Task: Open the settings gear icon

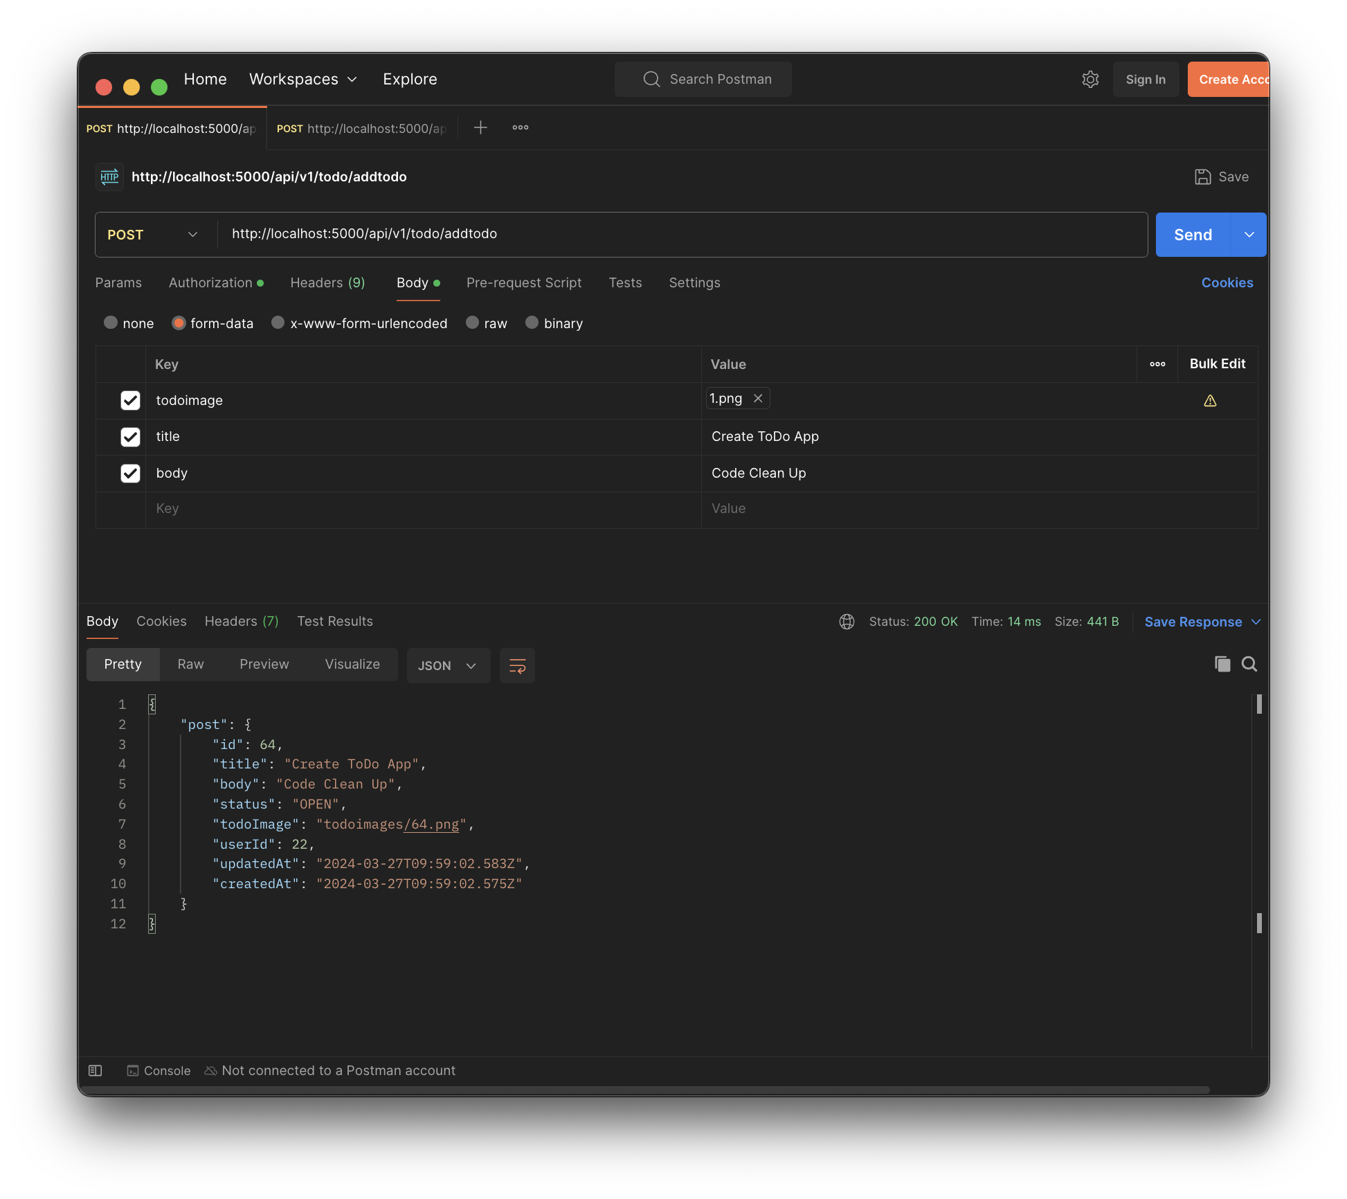Action: point(1090,80)
